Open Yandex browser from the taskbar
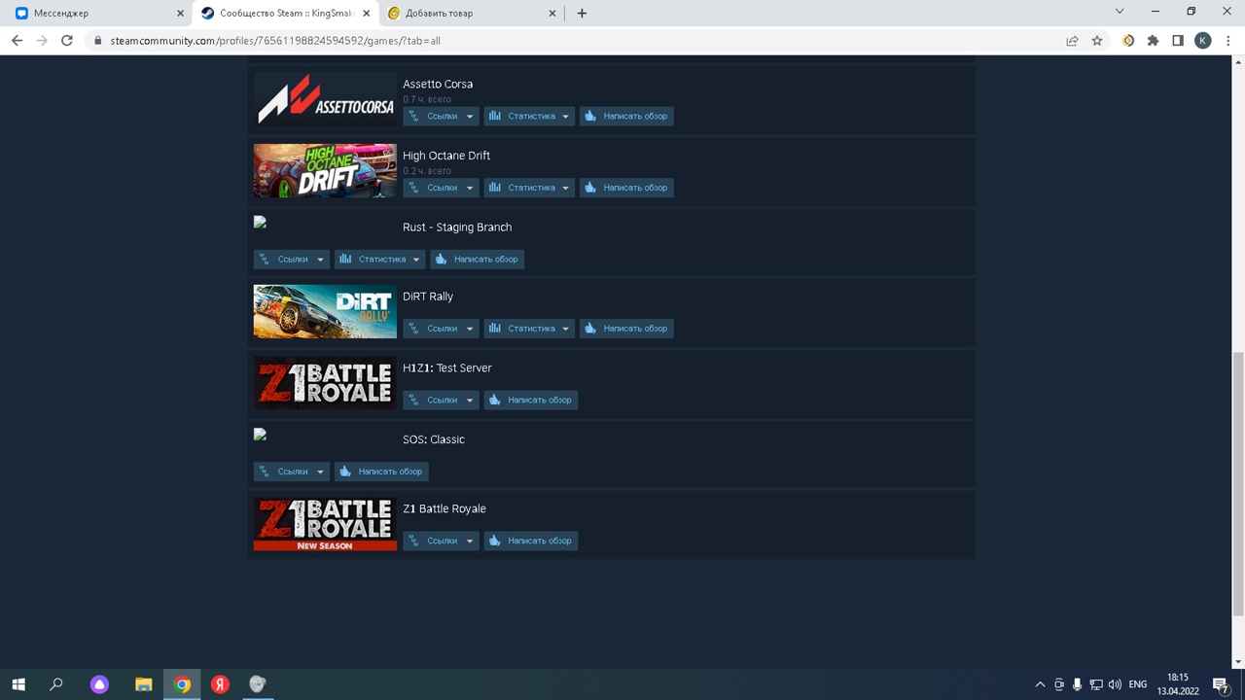 pyautogui.click(x=220, y=684)
